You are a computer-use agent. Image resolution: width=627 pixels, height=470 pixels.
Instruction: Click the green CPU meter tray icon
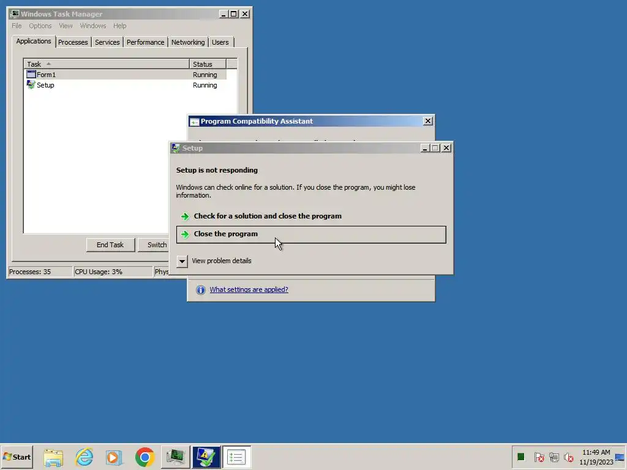520,457
